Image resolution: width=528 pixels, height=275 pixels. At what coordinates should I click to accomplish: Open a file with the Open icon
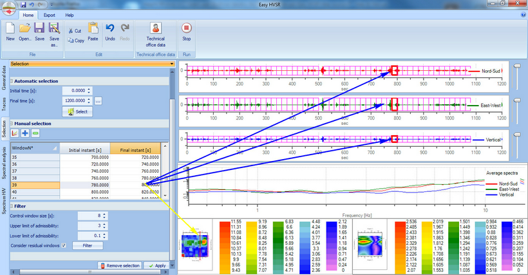pyautogui.click(x=24, y=28)
